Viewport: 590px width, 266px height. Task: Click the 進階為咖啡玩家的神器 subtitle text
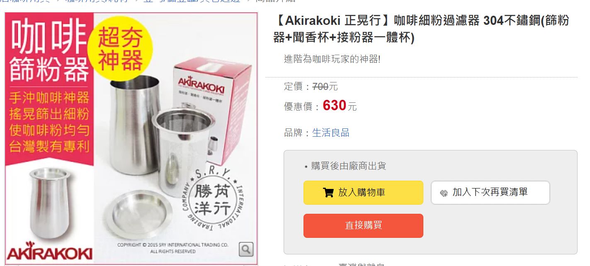332,59
